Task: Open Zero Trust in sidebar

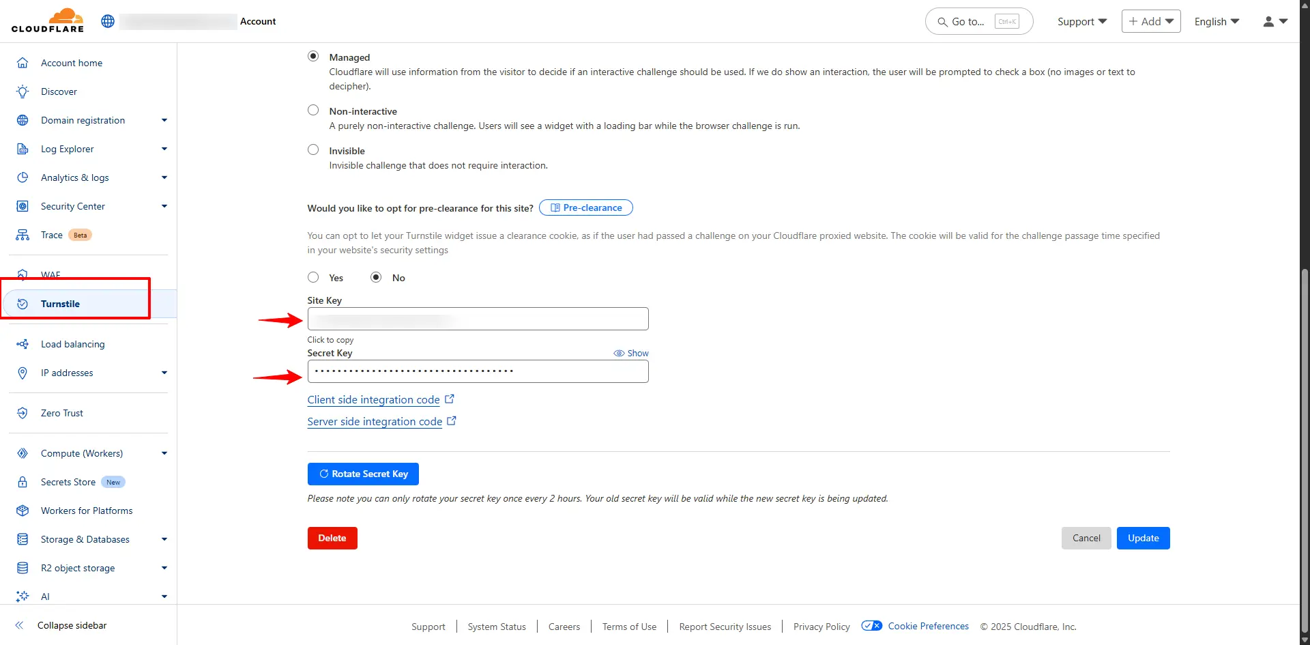Action: [62, 413]
